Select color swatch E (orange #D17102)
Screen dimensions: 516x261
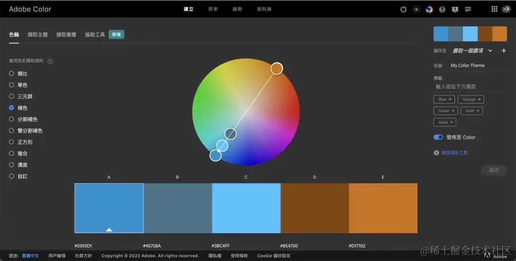[383, 208]
